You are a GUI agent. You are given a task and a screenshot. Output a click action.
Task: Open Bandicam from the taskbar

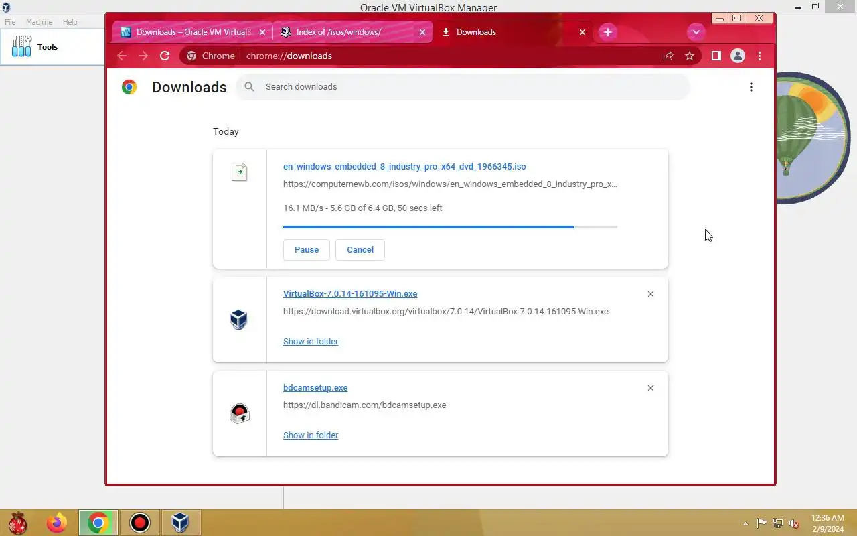coord(140,523)
